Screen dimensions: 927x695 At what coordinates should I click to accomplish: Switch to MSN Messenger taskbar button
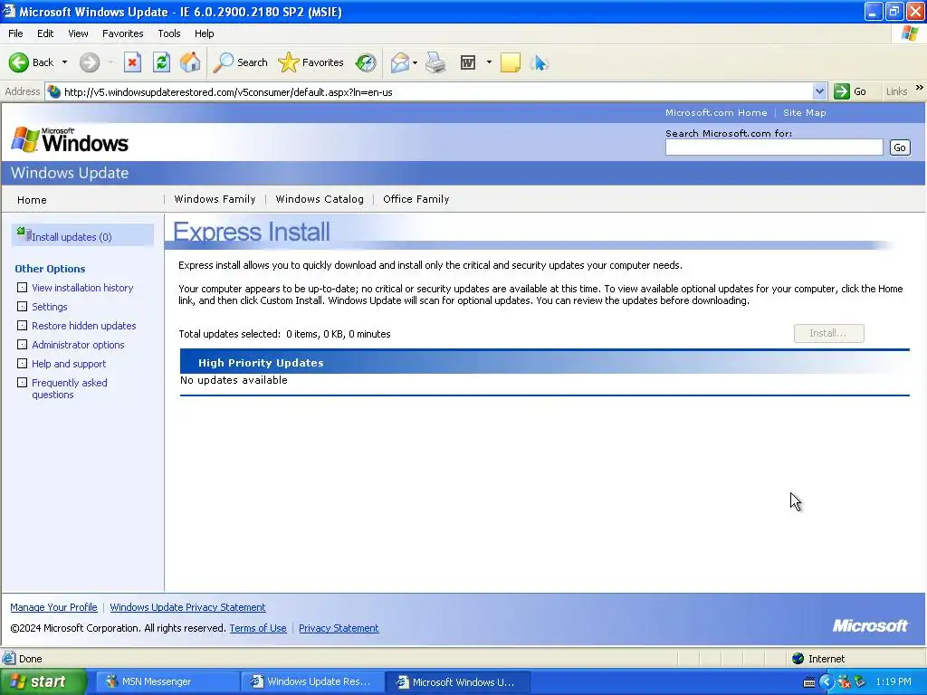(167, 682)
